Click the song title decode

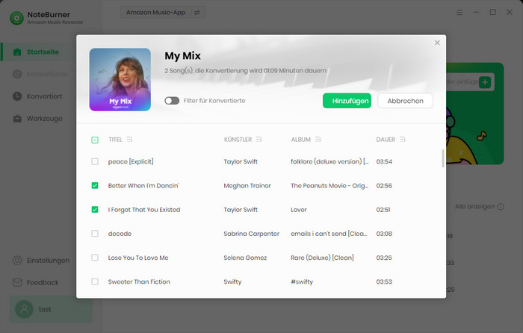(120, 234)
